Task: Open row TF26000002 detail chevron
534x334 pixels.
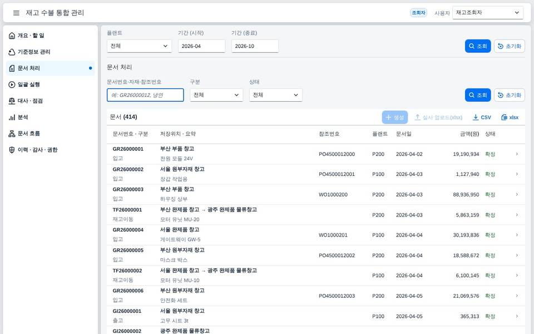Action: click(x=517, y=276)
